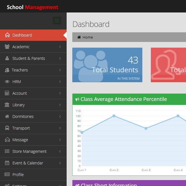Click the '100' y-axis value
The height and width of the screenshot is (186, 186).
click(78, 116)
